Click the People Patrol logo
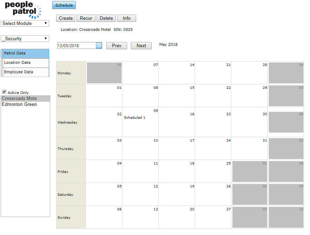 pyautogui.click(x=23, y=10)
